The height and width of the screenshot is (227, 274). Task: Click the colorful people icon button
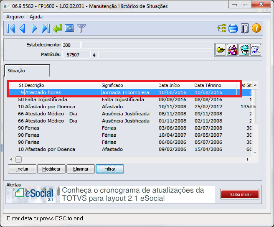click(232, 50)
